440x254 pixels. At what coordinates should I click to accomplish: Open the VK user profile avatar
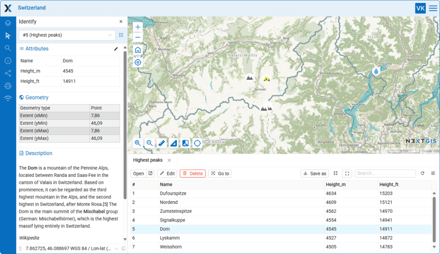[x=420, y=8]
